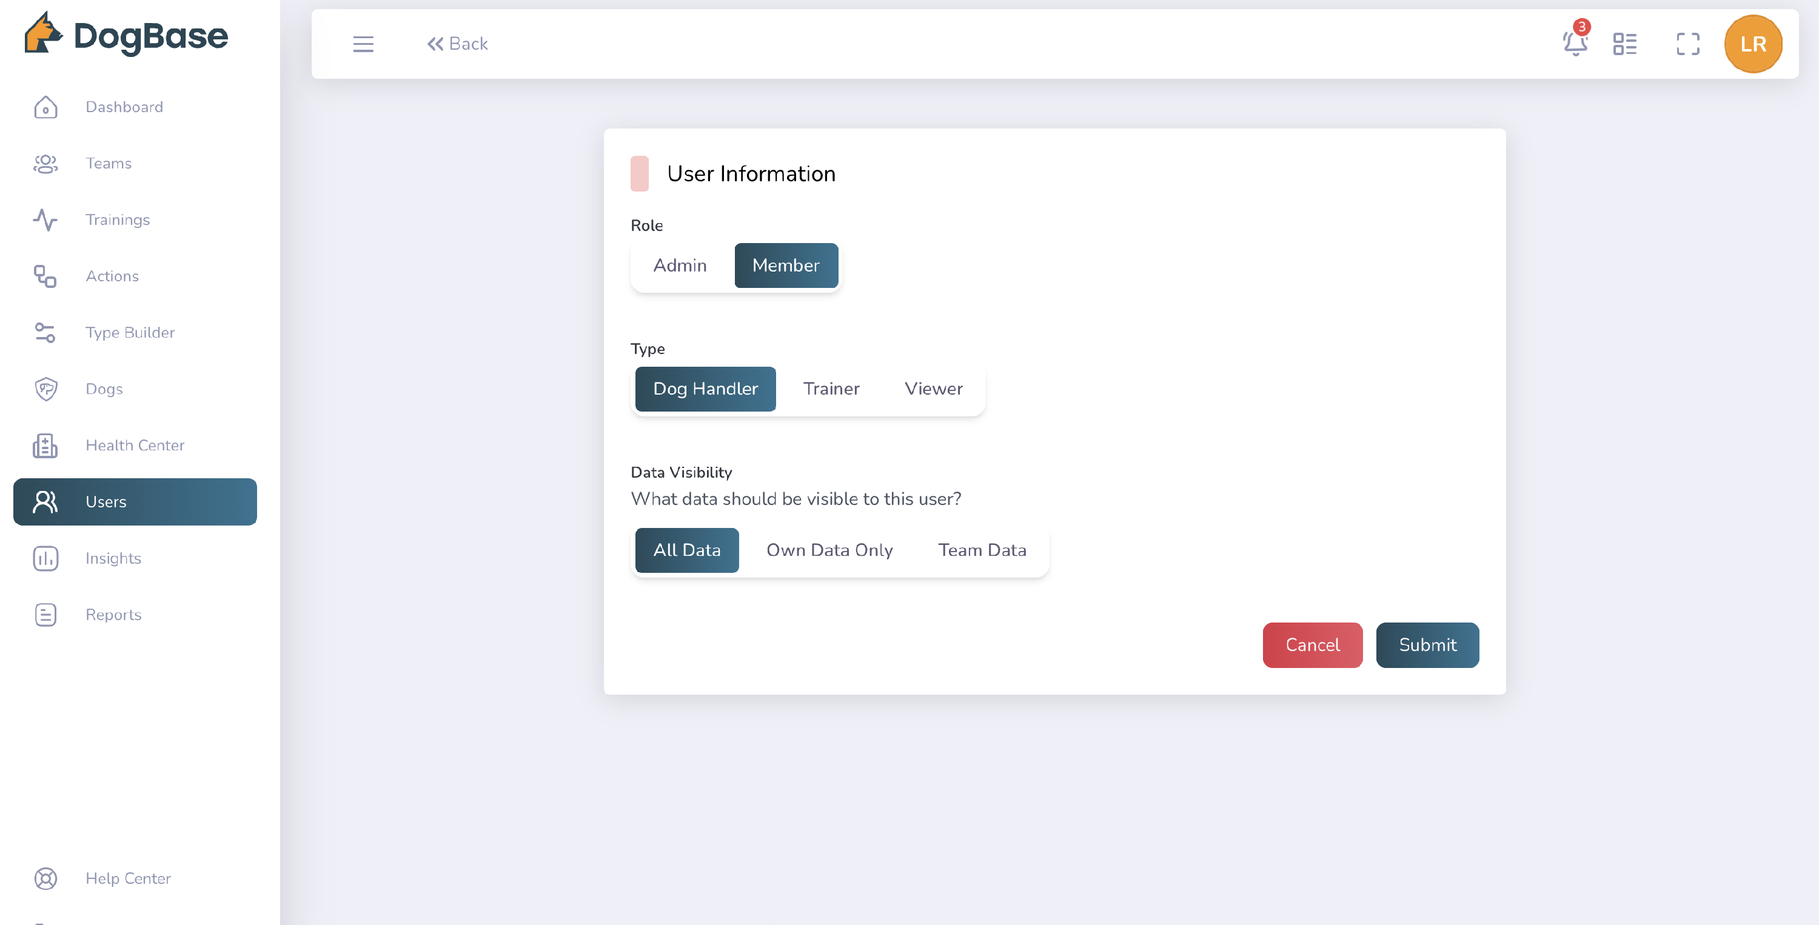The width and height of the screenshot is (1819, 925).
Task: Choose Team Data visibility option
Action: 982,550
